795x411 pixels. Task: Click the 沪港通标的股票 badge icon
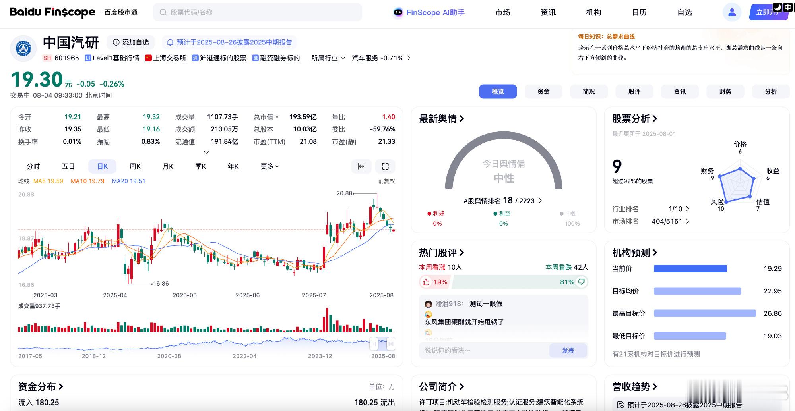(x=195, y=58)
